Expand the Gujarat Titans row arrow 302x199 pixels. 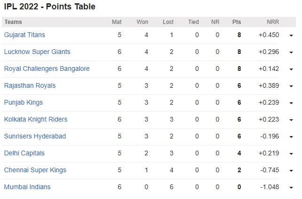tap(292, 36)
